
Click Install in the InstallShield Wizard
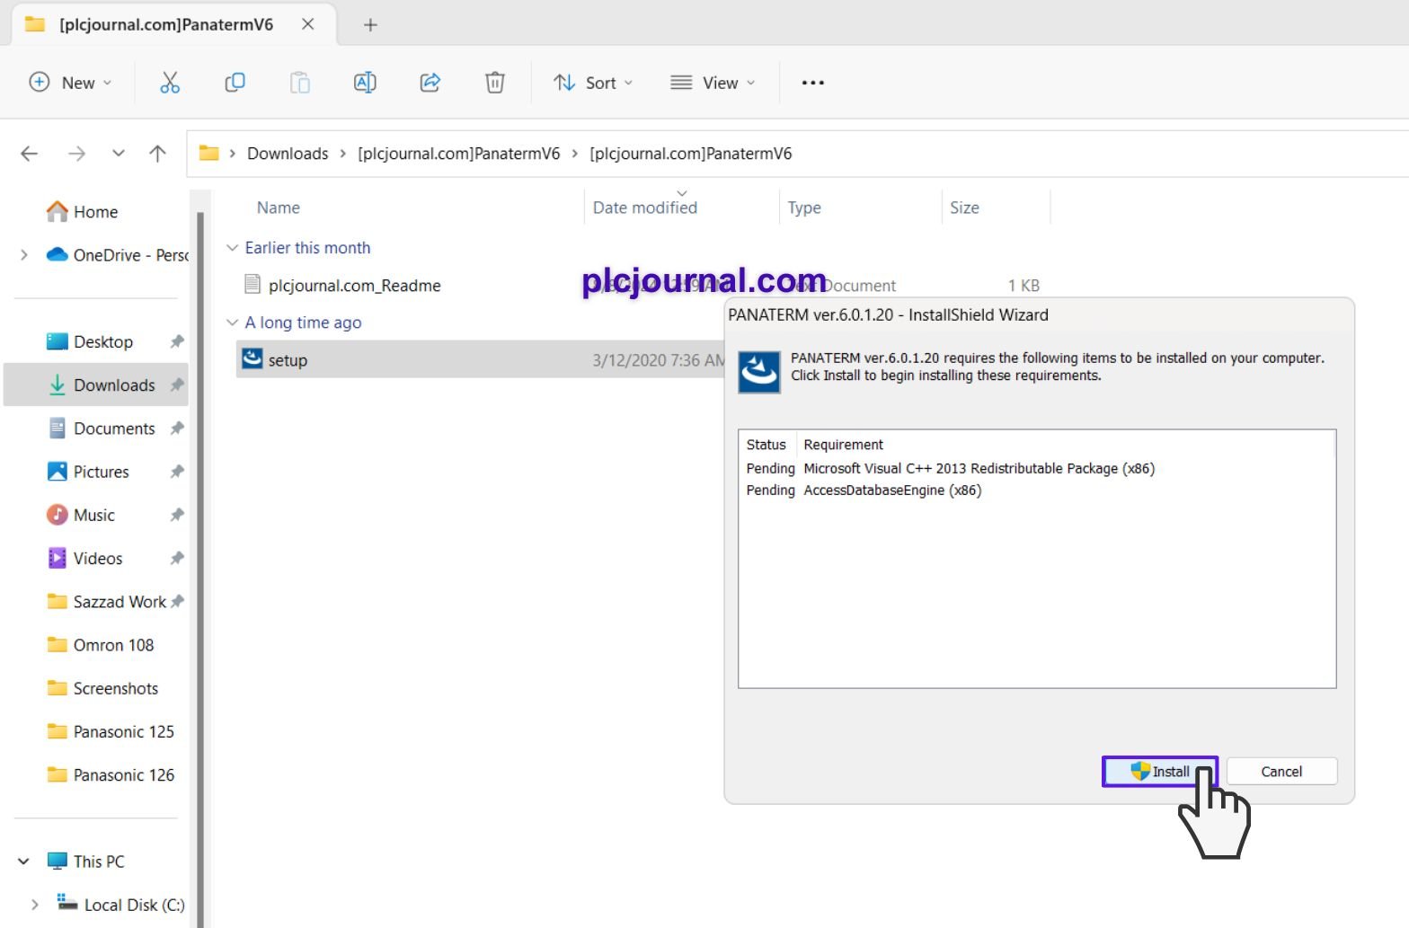1160,772
